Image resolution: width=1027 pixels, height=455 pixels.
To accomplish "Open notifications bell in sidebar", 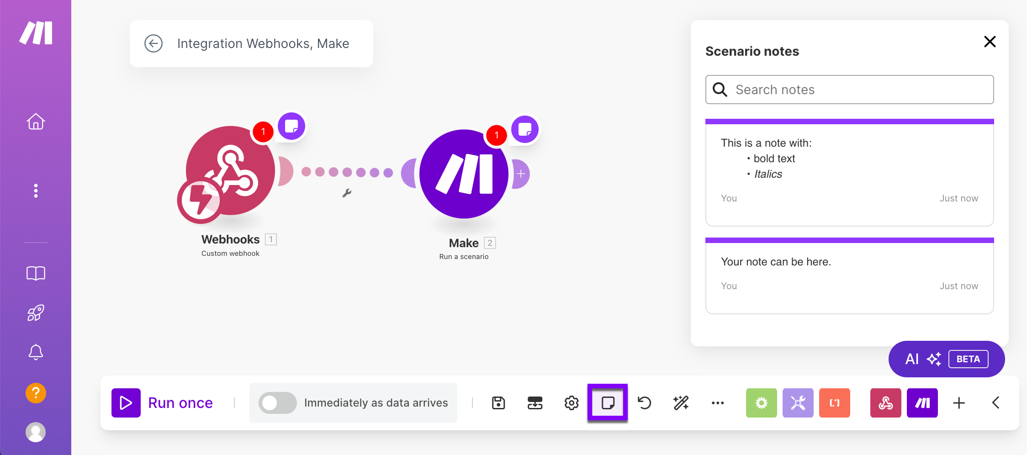I will (x=36, y=352).
